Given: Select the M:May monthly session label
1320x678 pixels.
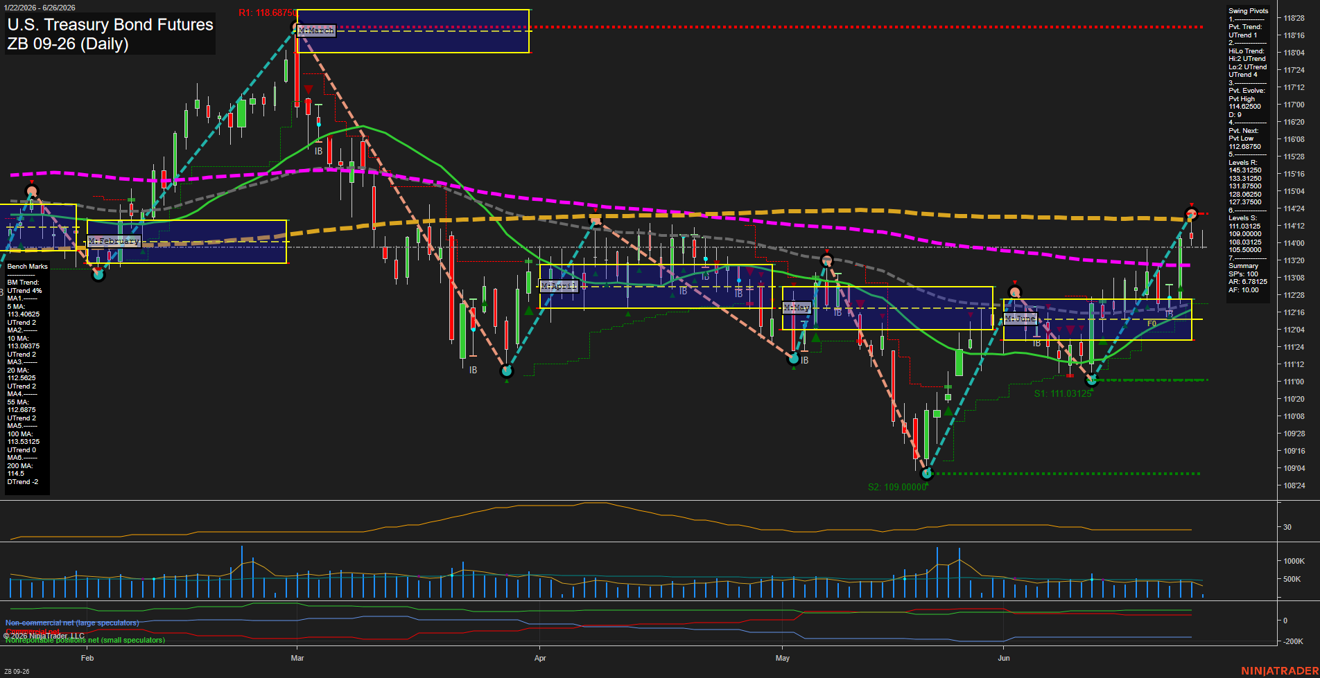Looking at the screenshot, I should (x=796, y=307).
